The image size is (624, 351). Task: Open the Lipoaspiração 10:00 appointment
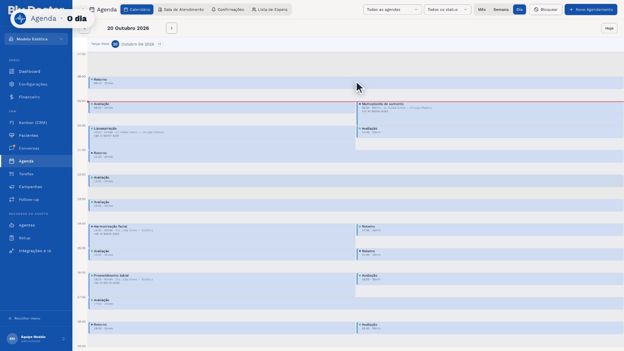pos(222,138)
